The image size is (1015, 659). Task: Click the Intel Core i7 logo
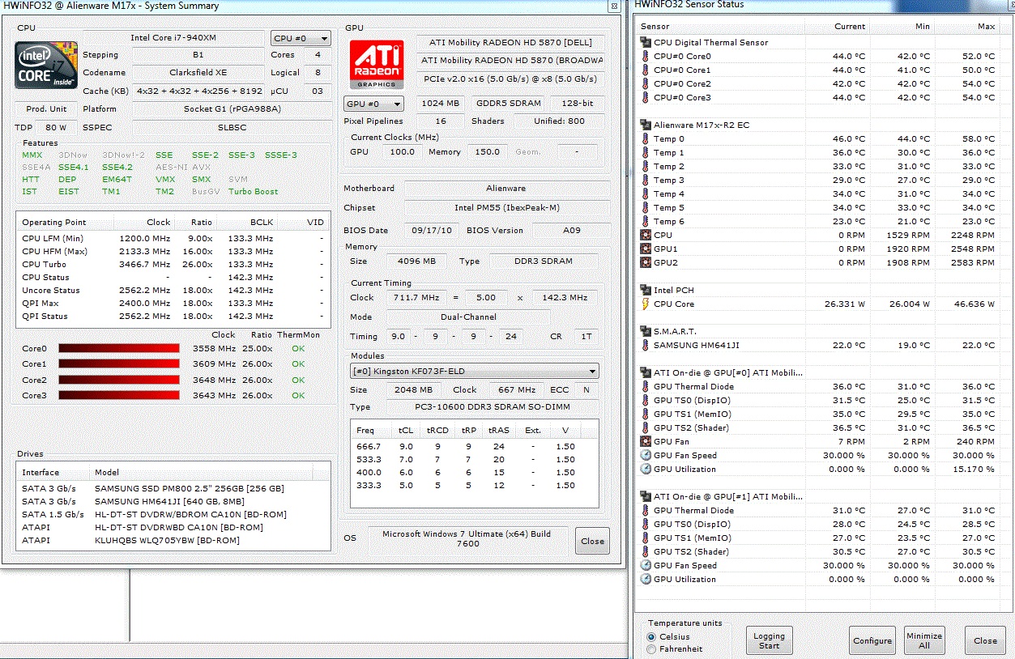(x=46, y=66)
